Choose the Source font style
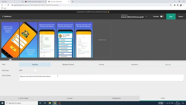This screenshot has height=105, width=186. (168, 64)
